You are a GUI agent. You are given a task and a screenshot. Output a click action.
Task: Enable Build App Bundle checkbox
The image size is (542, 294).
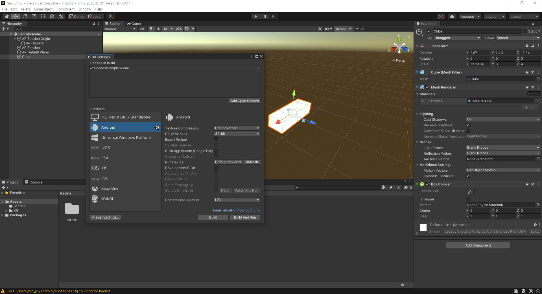216,151
